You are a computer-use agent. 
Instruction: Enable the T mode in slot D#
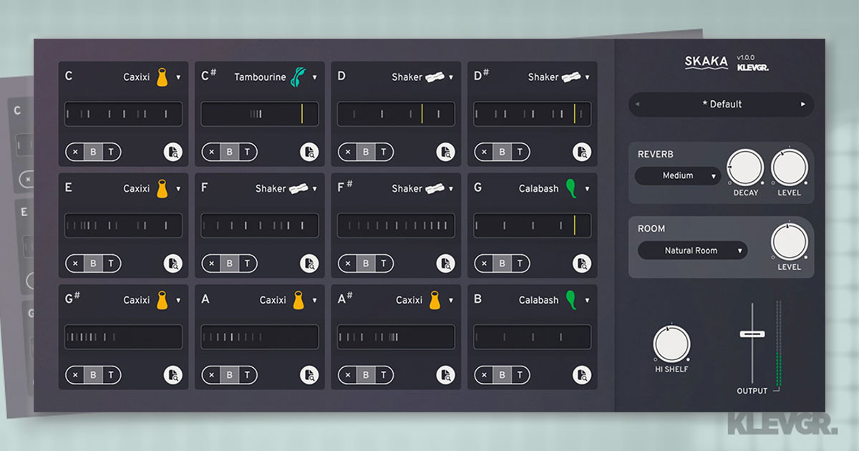click(x=520, y=152)
